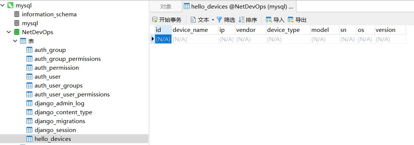Click the (N/A) cell under ip
This screenshot has height=145, width=414.
coord(227,39)
